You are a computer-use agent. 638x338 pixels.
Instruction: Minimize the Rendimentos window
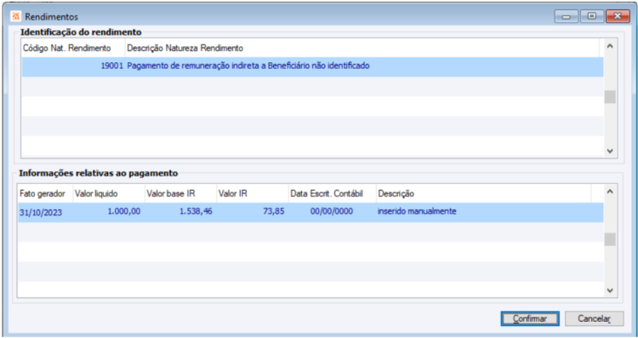pyautogui.click(x=566, y=16)
